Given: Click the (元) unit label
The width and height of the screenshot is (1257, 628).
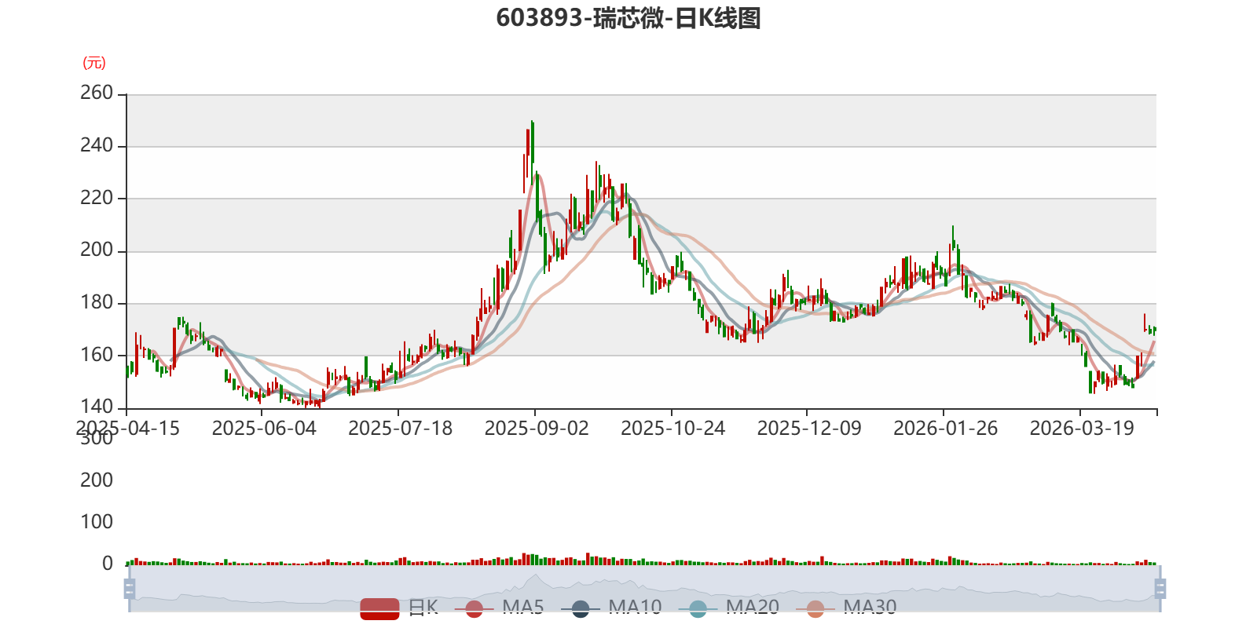Looking at the screenshot, I should 94,63.
